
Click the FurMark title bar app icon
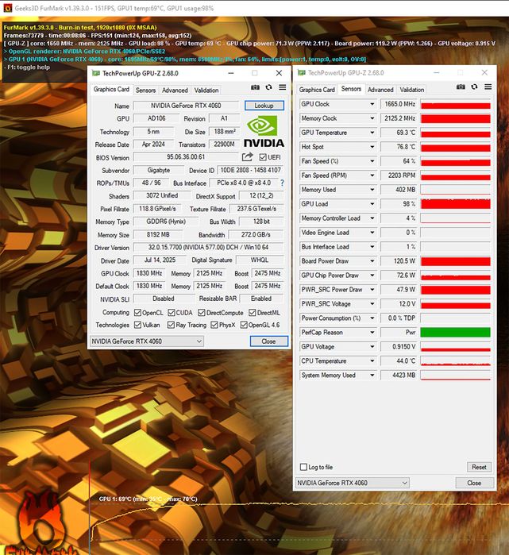pos(8,8)
